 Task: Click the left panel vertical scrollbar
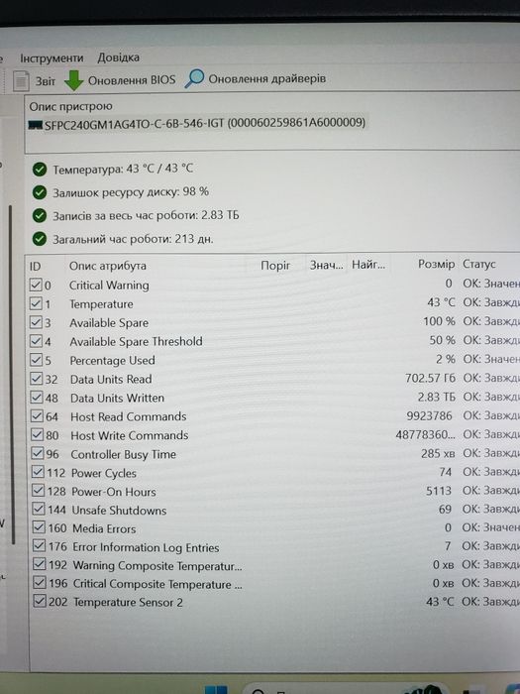[x=12, y=374]
